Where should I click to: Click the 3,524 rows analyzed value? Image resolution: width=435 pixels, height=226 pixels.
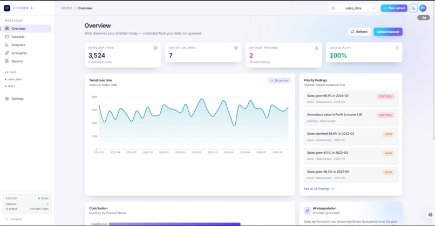tap(97, 56)
